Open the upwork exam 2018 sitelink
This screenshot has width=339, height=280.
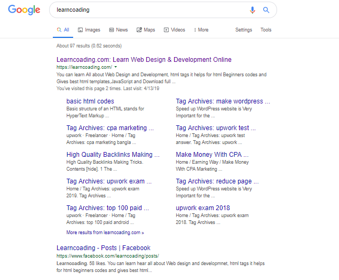203,208
